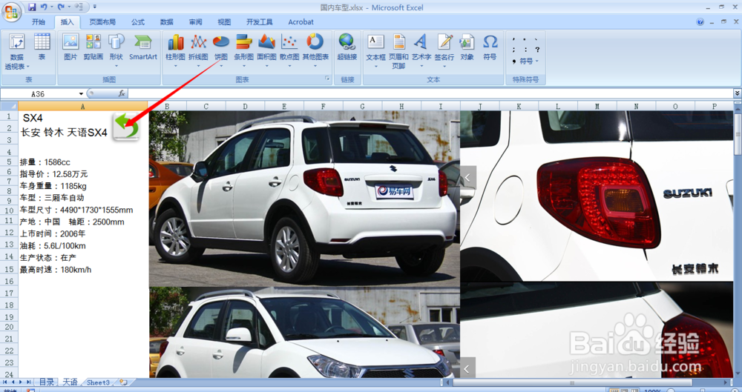Select the Suzuki taillight close-up photo
742x392 pixels.
(x=597, y=196)
